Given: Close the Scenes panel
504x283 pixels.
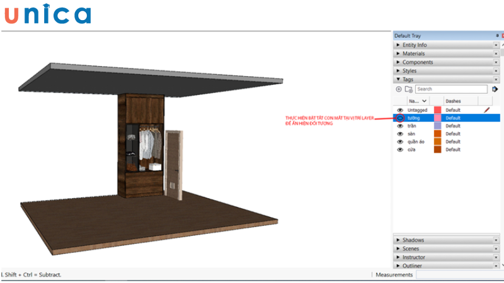Looking at the screenshot, I should 496,248.
